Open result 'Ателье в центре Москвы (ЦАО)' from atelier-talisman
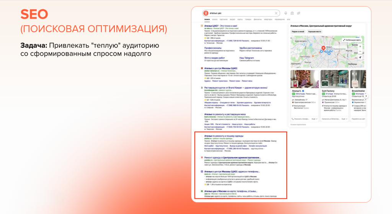This screenshot has width=392, height=214. pos(221,68)
